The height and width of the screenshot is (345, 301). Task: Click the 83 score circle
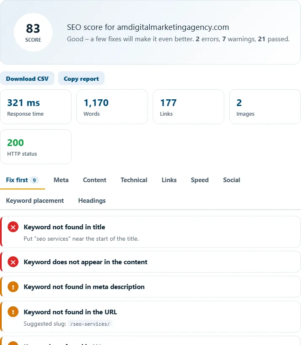click(x=33, y=32)
